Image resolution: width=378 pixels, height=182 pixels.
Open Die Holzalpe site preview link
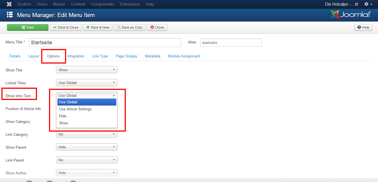click(341, 4)
